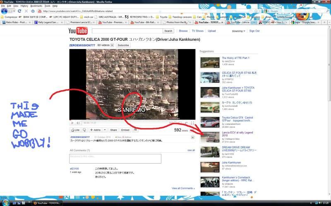This screenshot has height=206, width=331.
Task: Switch to the Photos from the tab
Action: click(177, 22)
